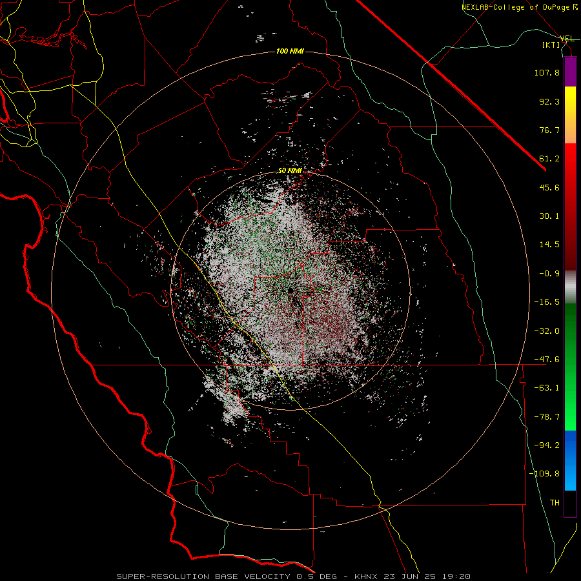Click the 100 NMI range ring label
This screenshot has height=581, width=581.
290,51
